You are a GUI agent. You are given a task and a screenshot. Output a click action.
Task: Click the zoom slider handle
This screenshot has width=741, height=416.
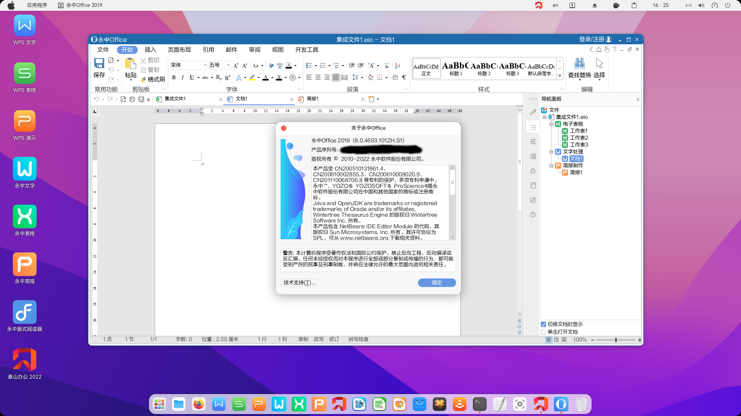pos(616,340)
